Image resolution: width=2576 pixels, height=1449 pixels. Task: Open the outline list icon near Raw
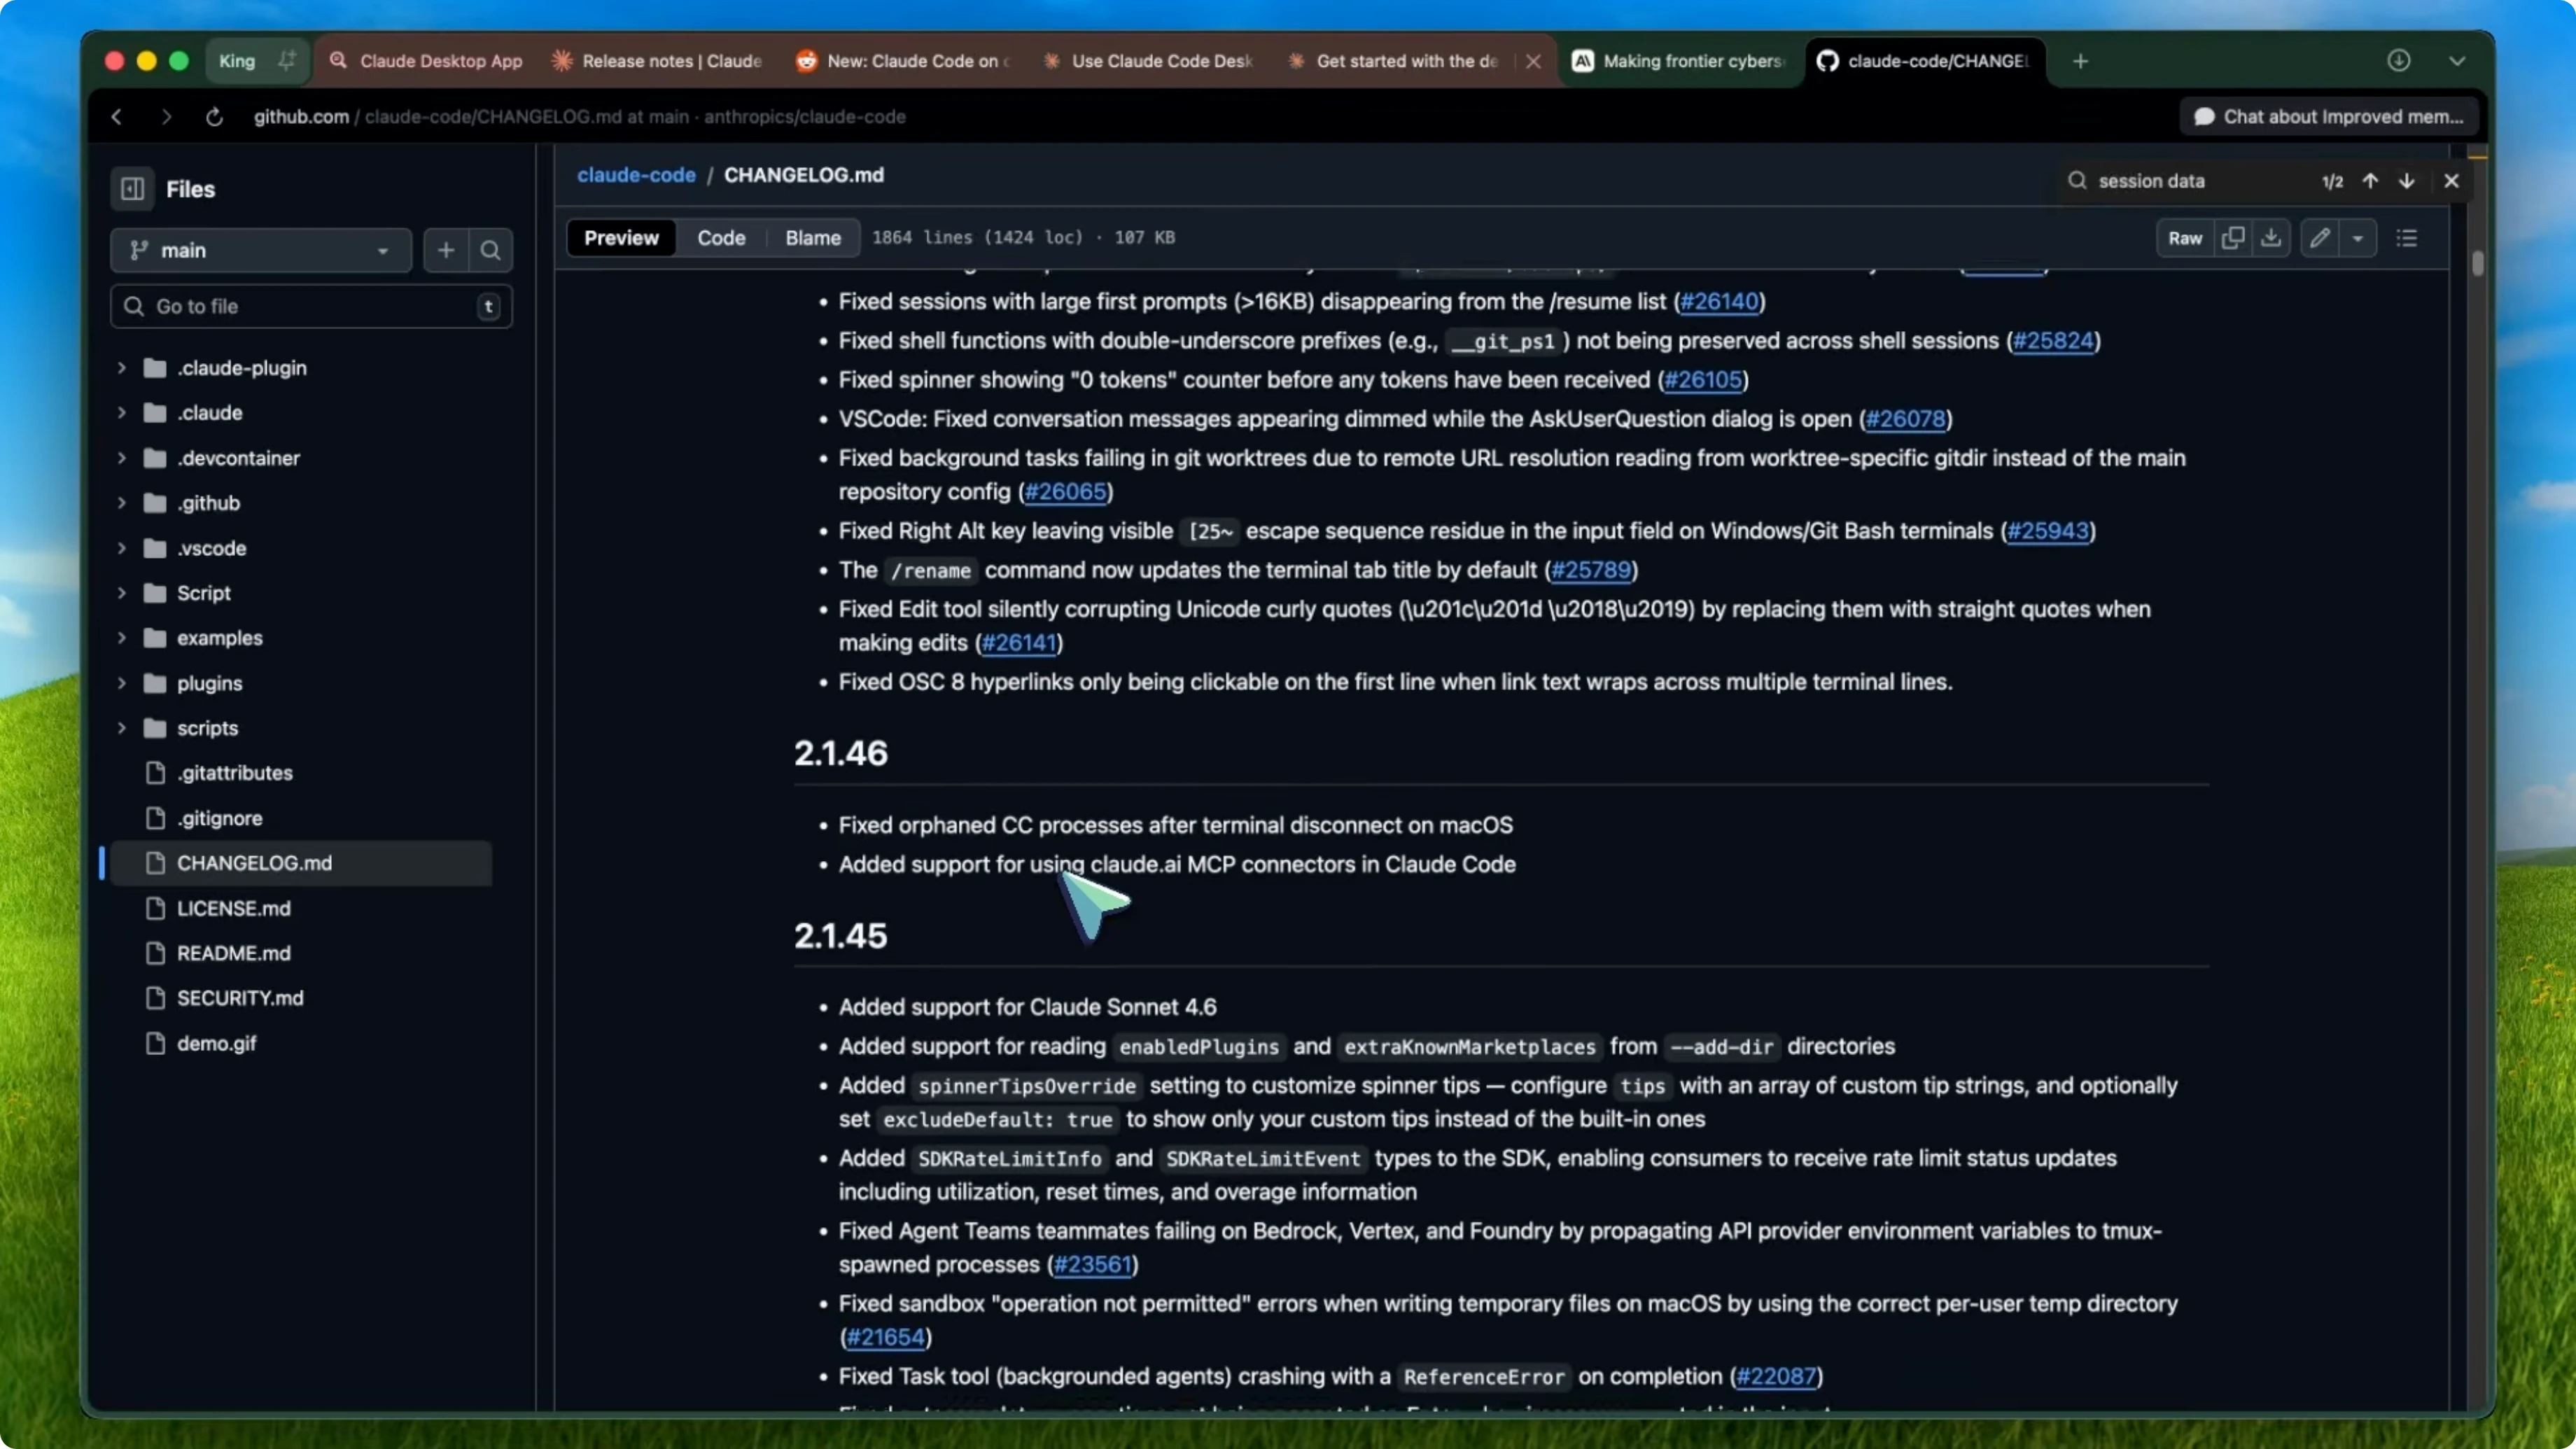click(2407, 237)
